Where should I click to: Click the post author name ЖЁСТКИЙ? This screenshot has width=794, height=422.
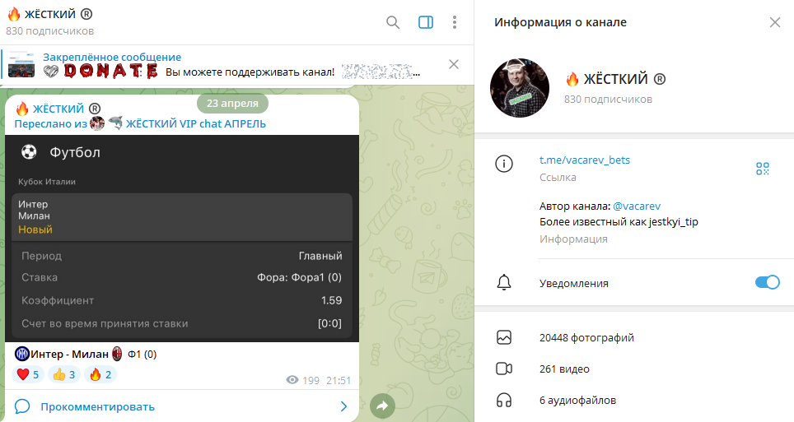[58, 109]
